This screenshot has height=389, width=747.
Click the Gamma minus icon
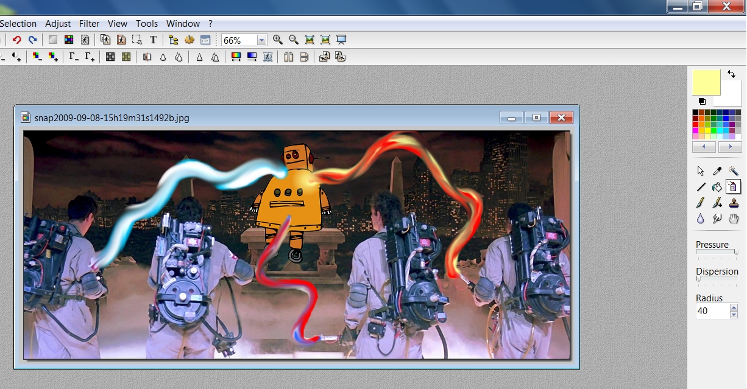(74, 57)
